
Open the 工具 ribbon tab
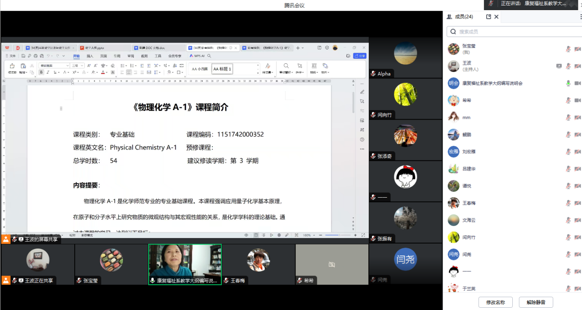point(158,56)
